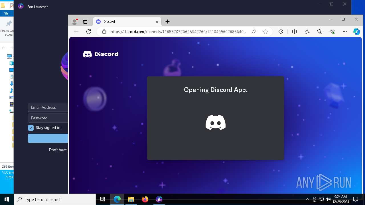Click Pin to Quick access in Explorer
365x205 pixels.
(7, 28)
